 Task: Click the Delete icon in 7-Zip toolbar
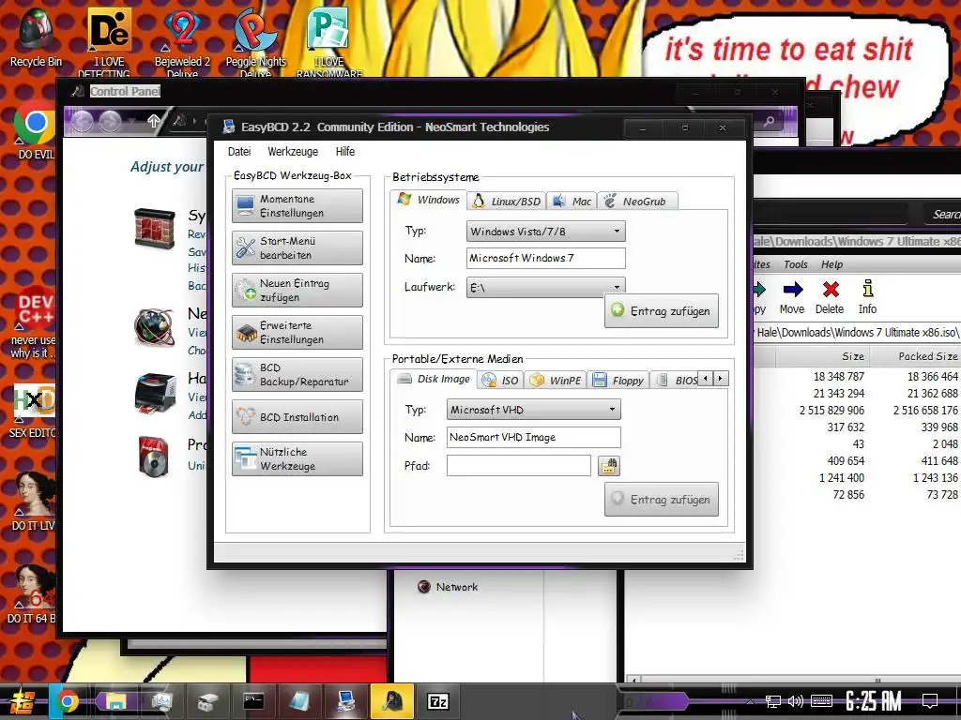coord(830,298)
